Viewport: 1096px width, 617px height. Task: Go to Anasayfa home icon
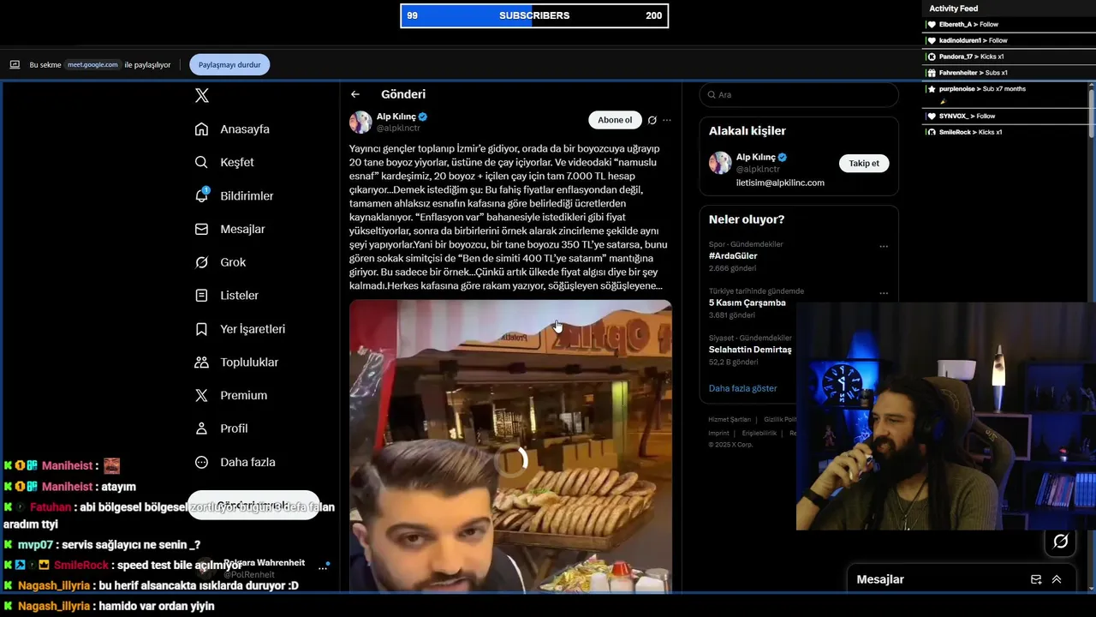201,129
